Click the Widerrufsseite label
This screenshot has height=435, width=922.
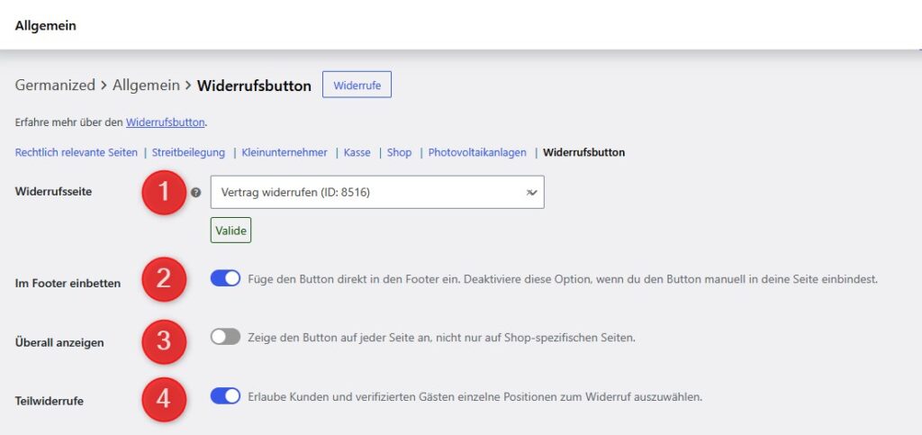53,191
